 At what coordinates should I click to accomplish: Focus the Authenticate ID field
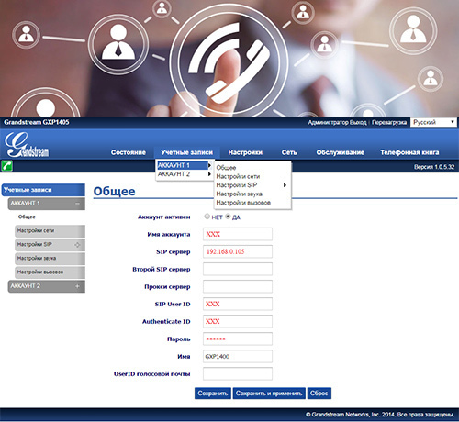[x=238, y=321]
